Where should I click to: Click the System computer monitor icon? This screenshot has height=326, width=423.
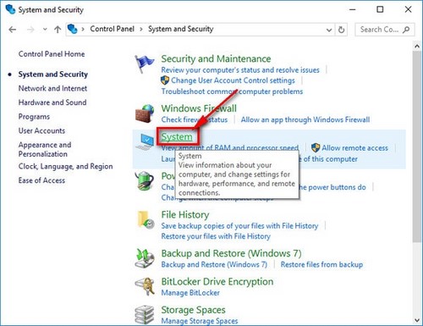pos(145,141)
